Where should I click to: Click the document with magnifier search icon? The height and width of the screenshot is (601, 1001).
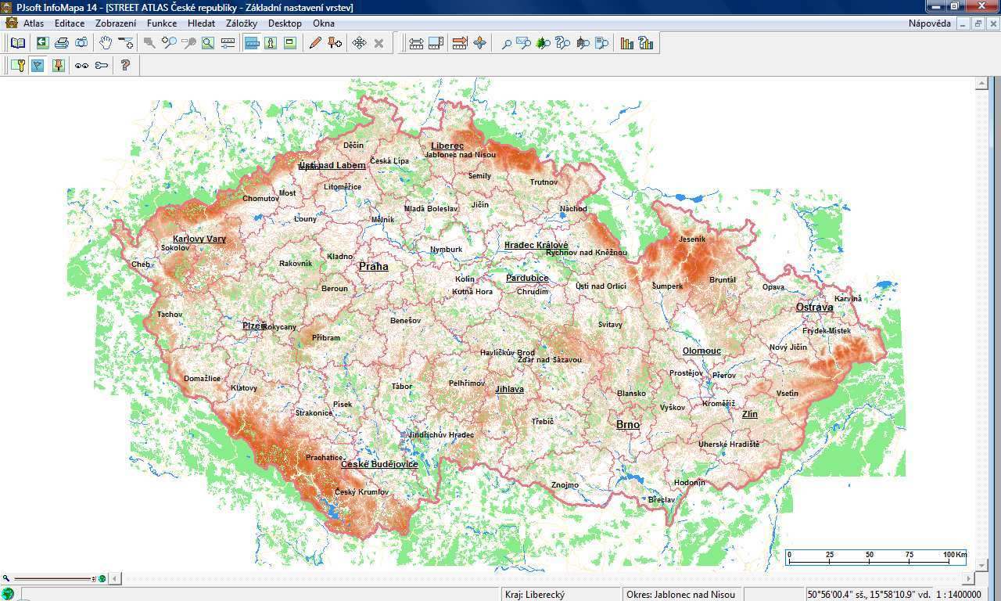601,43
